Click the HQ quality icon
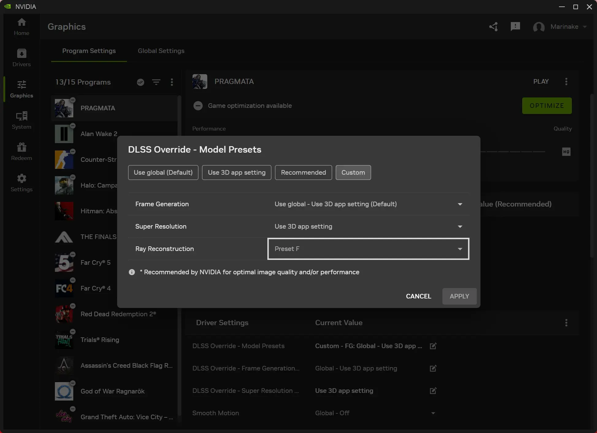Image resolution: width=597 pixels, height=433 pixels. tap(566, 152)
